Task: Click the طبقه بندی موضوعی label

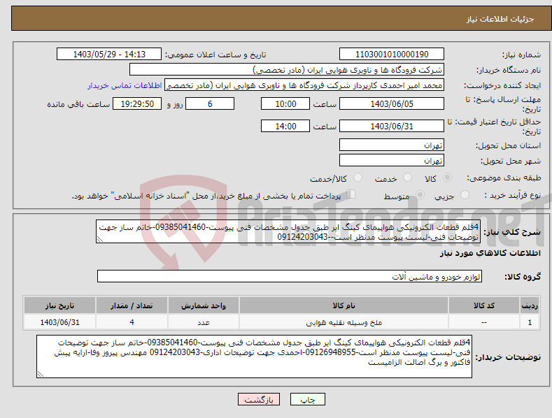Action: point(504,178)
